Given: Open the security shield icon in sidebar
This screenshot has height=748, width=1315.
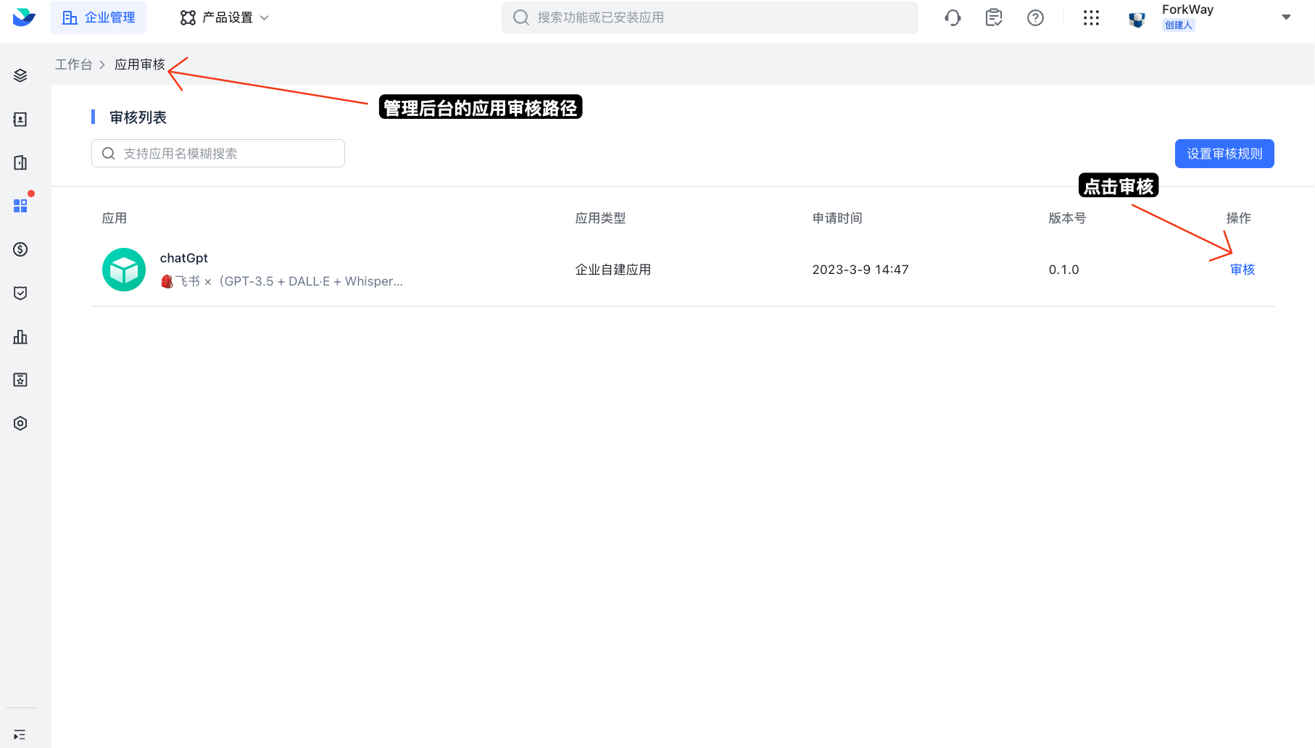Looking at the screenshot, I should [20, 293].
